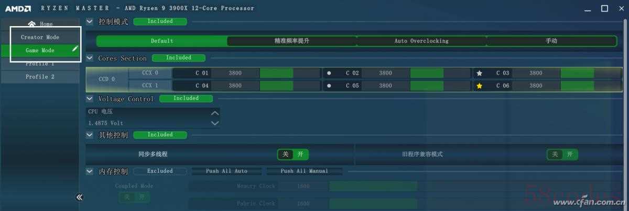Collapse the 其他控制 section

[x=90, y=135]
